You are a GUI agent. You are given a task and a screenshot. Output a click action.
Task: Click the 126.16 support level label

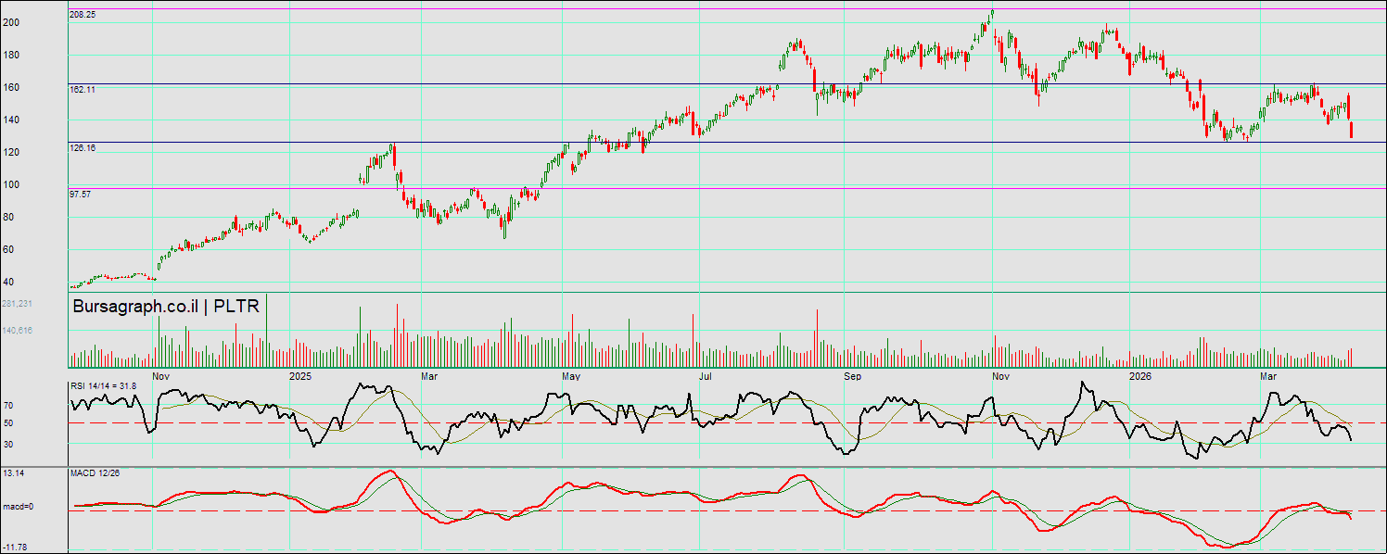[83, 147]
